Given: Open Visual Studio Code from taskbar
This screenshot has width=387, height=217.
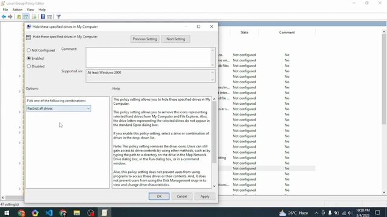Looking at the screenshot, I should [49, 213].
